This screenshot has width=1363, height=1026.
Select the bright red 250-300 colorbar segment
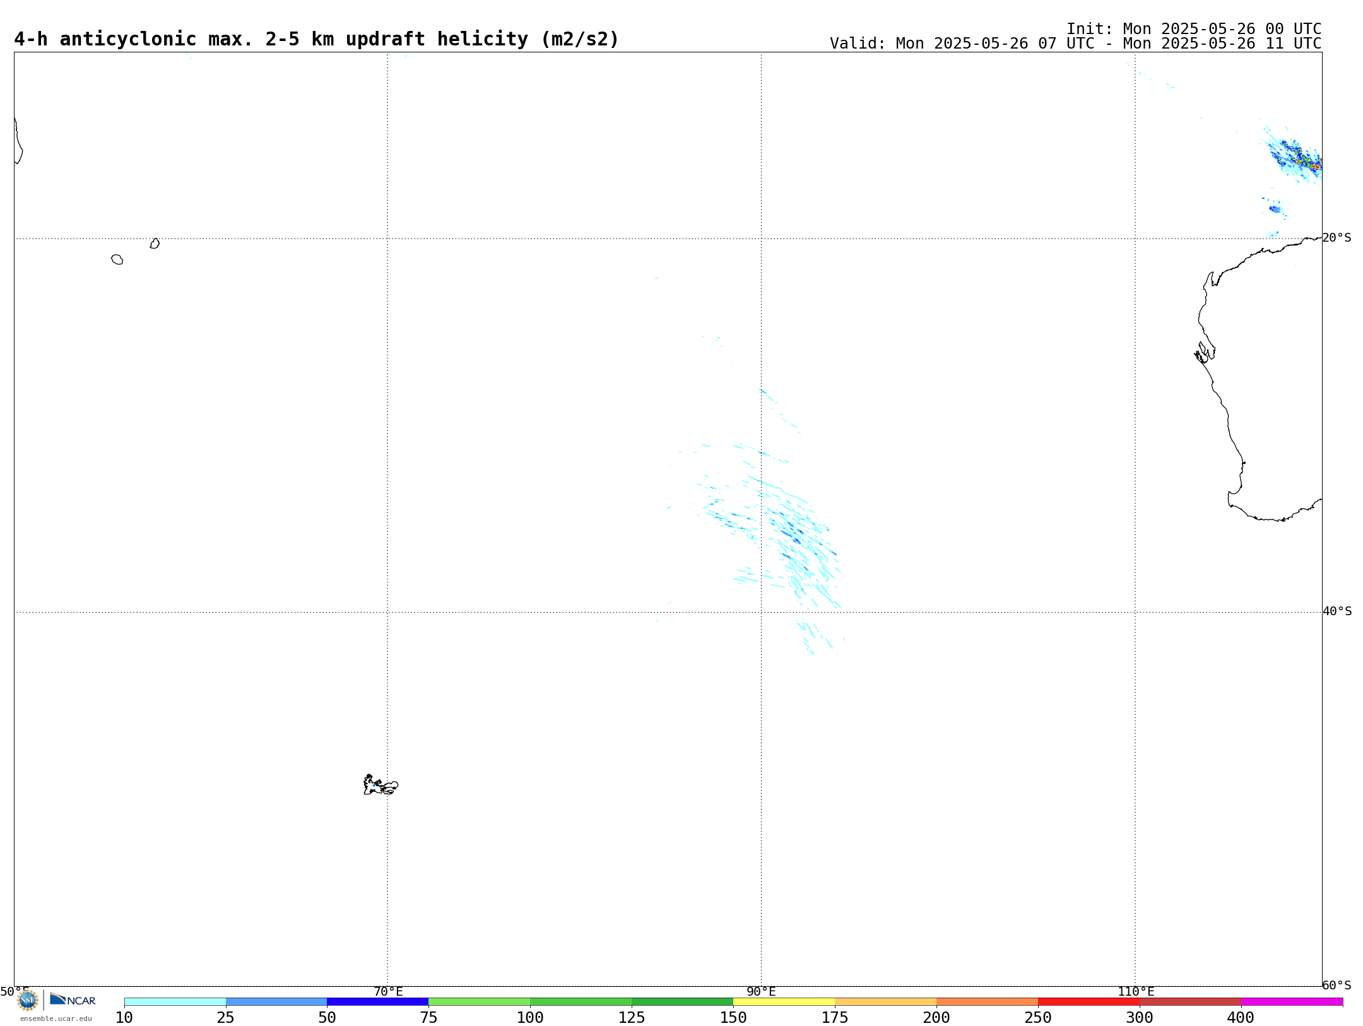(1089, 1002)
